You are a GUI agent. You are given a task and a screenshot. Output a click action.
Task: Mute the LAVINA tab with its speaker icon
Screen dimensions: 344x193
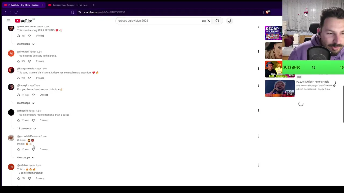[9, 5]
